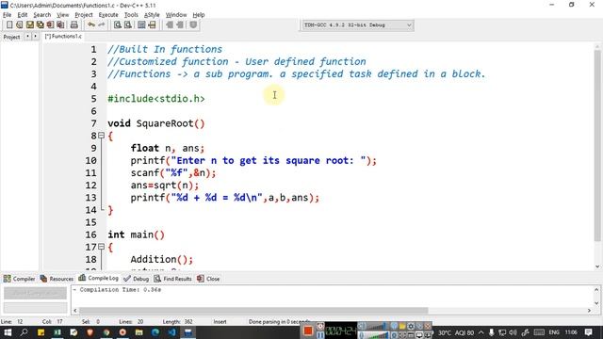
Task: Click the Close All toolbar icon
Action: pos(60,24)
